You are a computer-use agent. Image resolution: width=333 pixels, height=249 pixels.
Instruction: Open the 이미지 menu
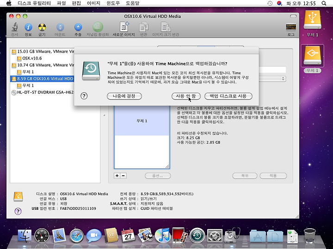pyautogui.click(x=93, y=3)
